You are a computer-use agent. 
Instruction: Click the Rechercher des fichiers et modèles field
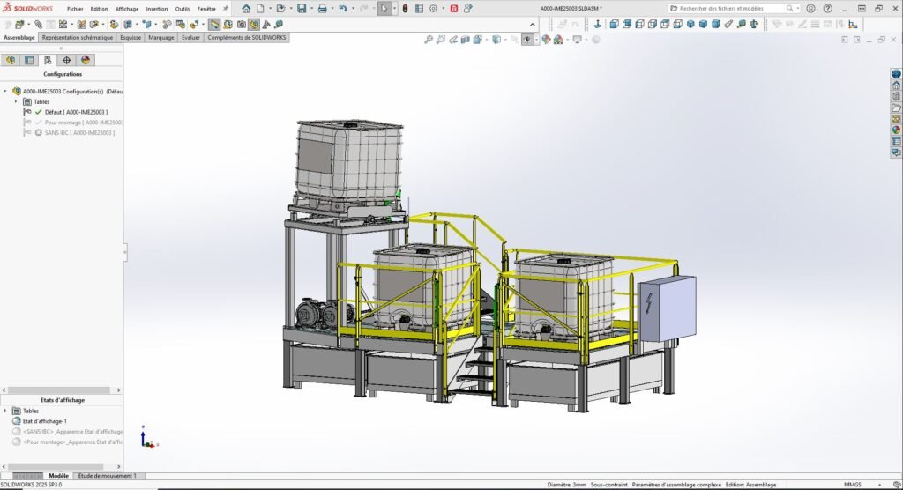point(728,8)
